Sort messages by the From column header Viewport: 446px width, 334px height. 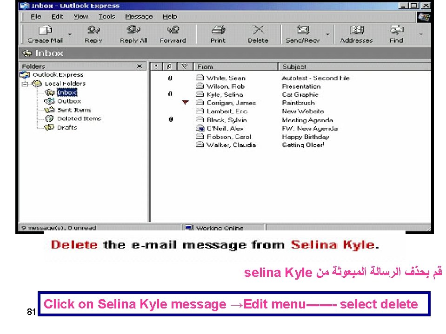click(235, 67)
